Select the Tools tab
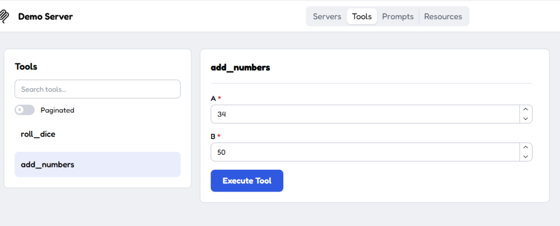This screenshot has width=560, height=226. coord(362,16)
